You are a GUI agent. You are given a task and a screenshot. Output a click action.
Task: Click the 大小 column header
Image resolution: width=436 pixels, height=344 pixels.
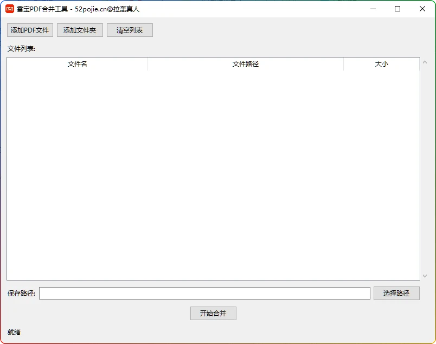381,63
